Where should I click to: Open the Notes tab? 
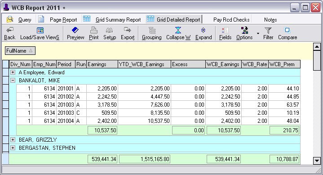(x=270, y=20)
